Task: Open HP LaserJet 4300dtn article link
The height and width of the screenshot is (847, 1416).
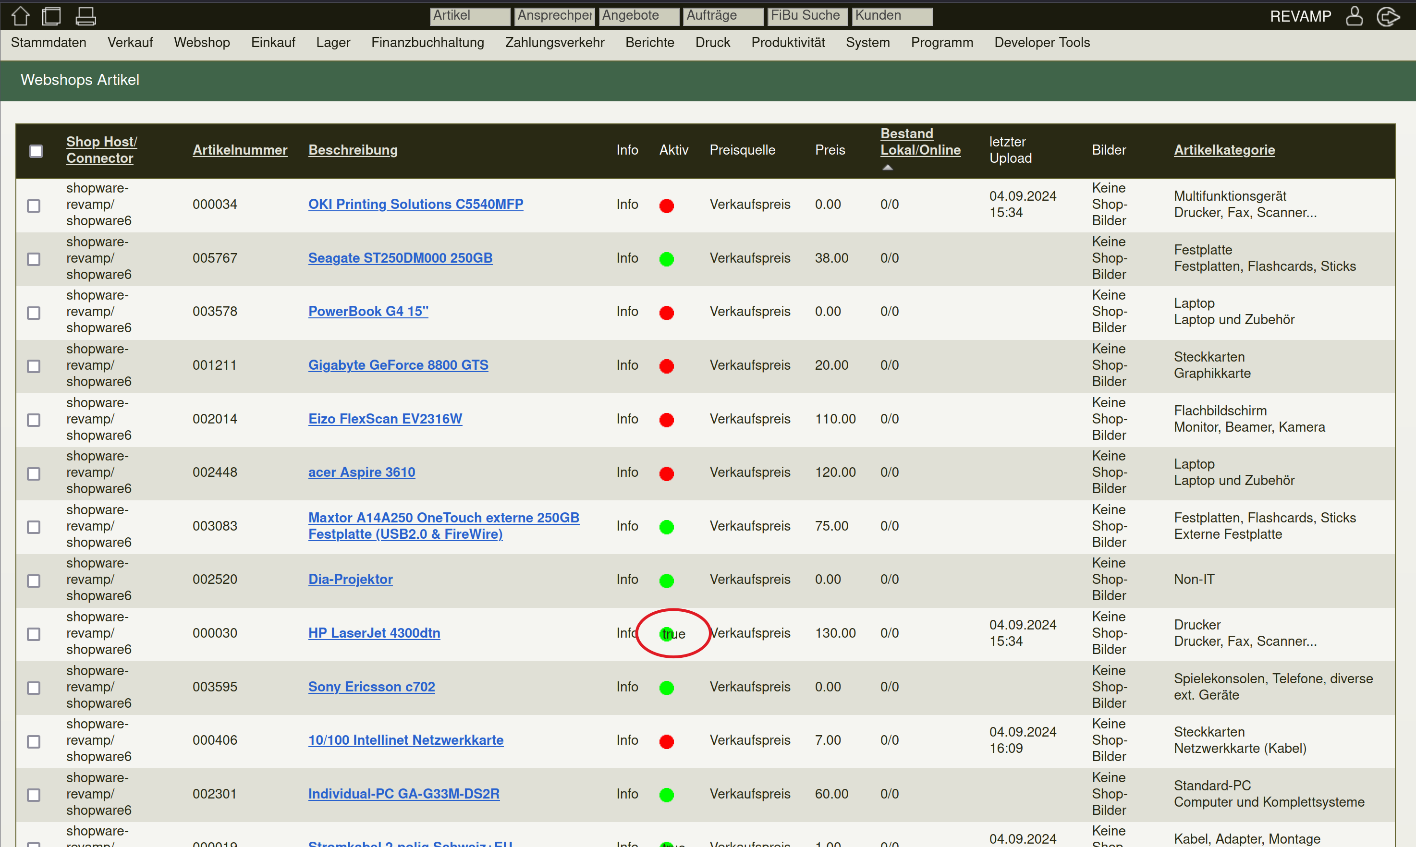Action: pyautogui.click(x=374, y=633)
